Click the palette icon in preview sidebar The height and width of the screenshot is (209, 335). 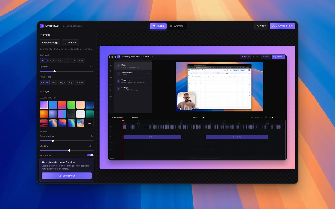click(111, 90)
